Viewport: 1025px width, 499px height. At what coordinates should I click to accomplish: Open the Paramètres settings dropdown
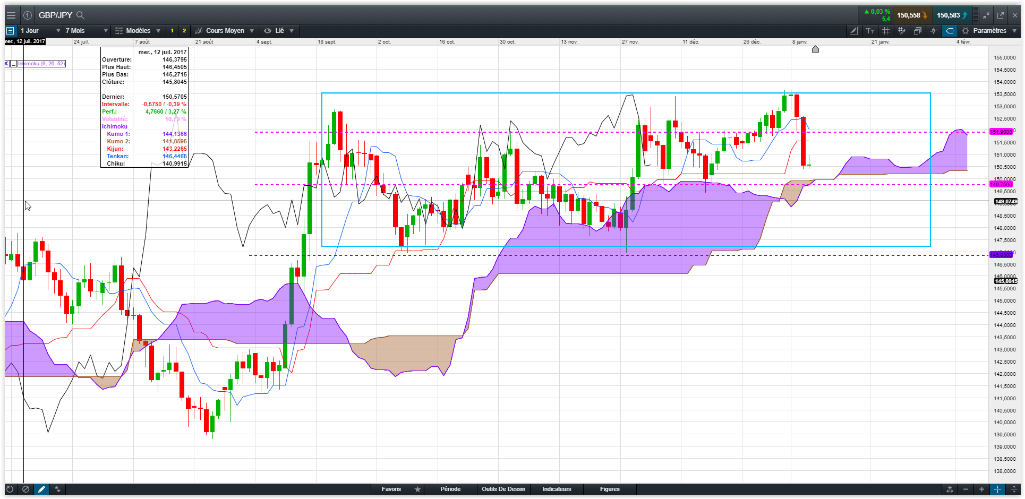(989, 31)
